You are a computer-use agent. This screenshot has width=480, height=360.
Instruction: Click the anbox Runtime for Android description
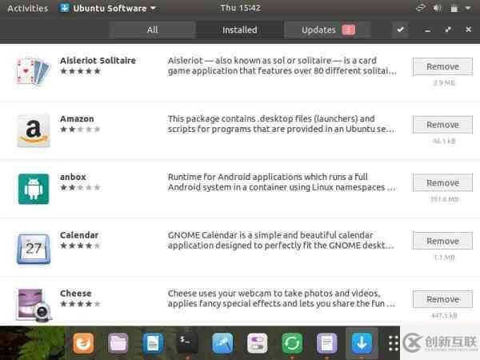(x=282, y=182)
